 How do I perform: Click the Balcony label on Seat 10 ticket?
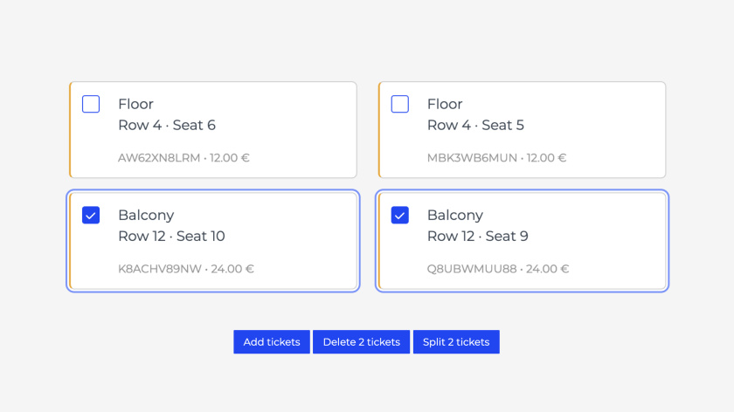tap(146, 215)
